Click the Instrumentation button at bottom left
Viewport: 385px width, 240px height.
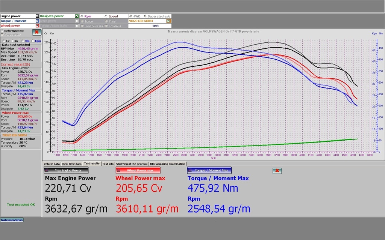pyautogui.click(x=12, y=220)
